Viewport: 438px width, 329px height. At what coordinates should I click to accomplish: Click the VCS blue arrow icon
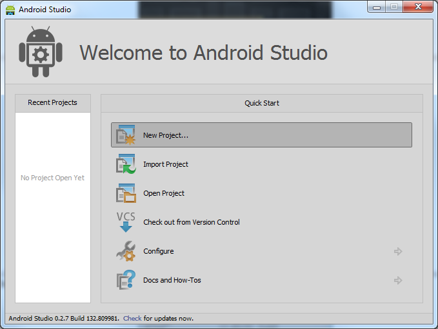(x=125, y=222)
